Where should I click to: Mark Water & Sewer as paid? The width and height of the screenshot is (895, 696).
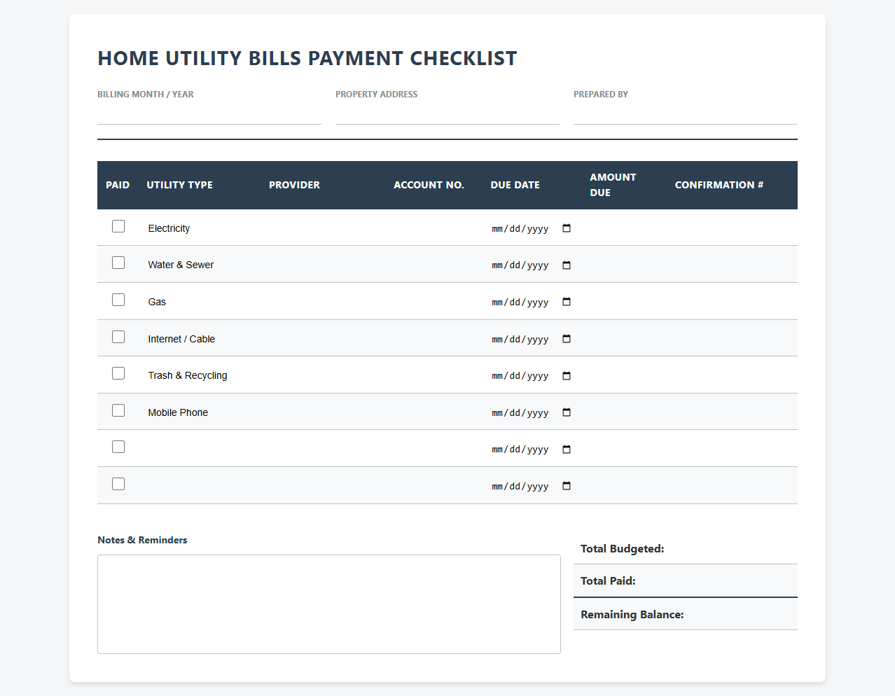click(118, 263)
